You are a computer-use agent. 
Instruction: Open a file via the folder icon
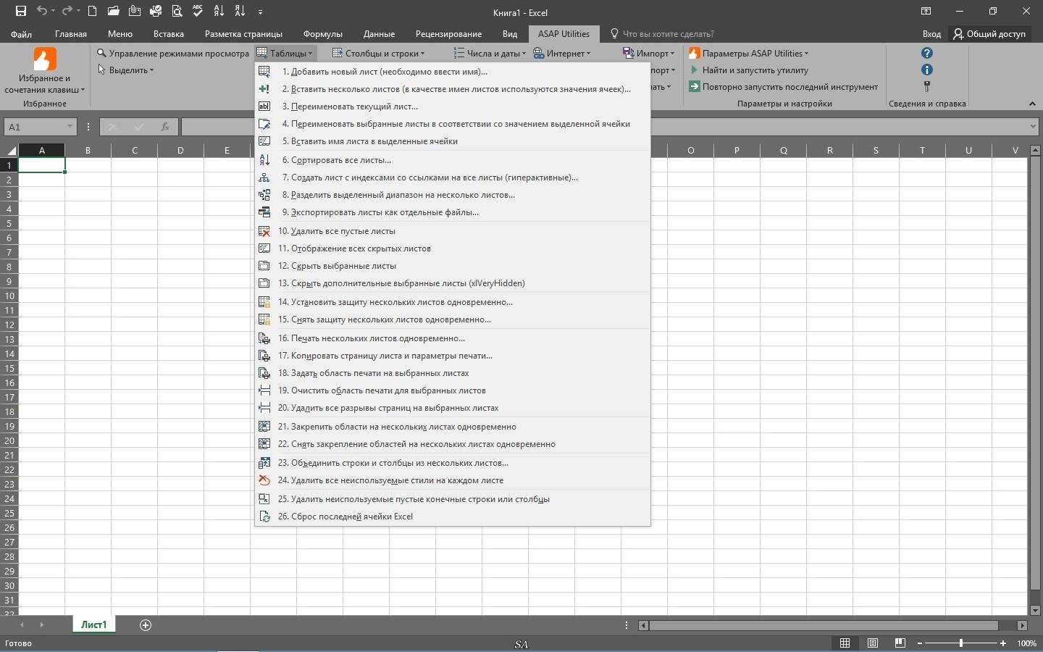click(x=113, y=12)
